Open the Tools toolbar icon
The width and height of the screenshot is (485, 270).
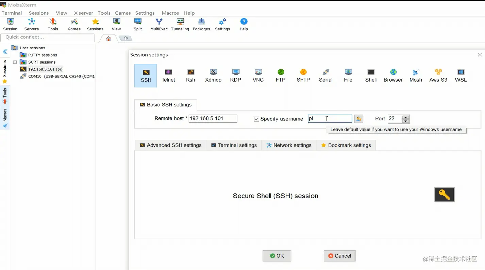53,24
